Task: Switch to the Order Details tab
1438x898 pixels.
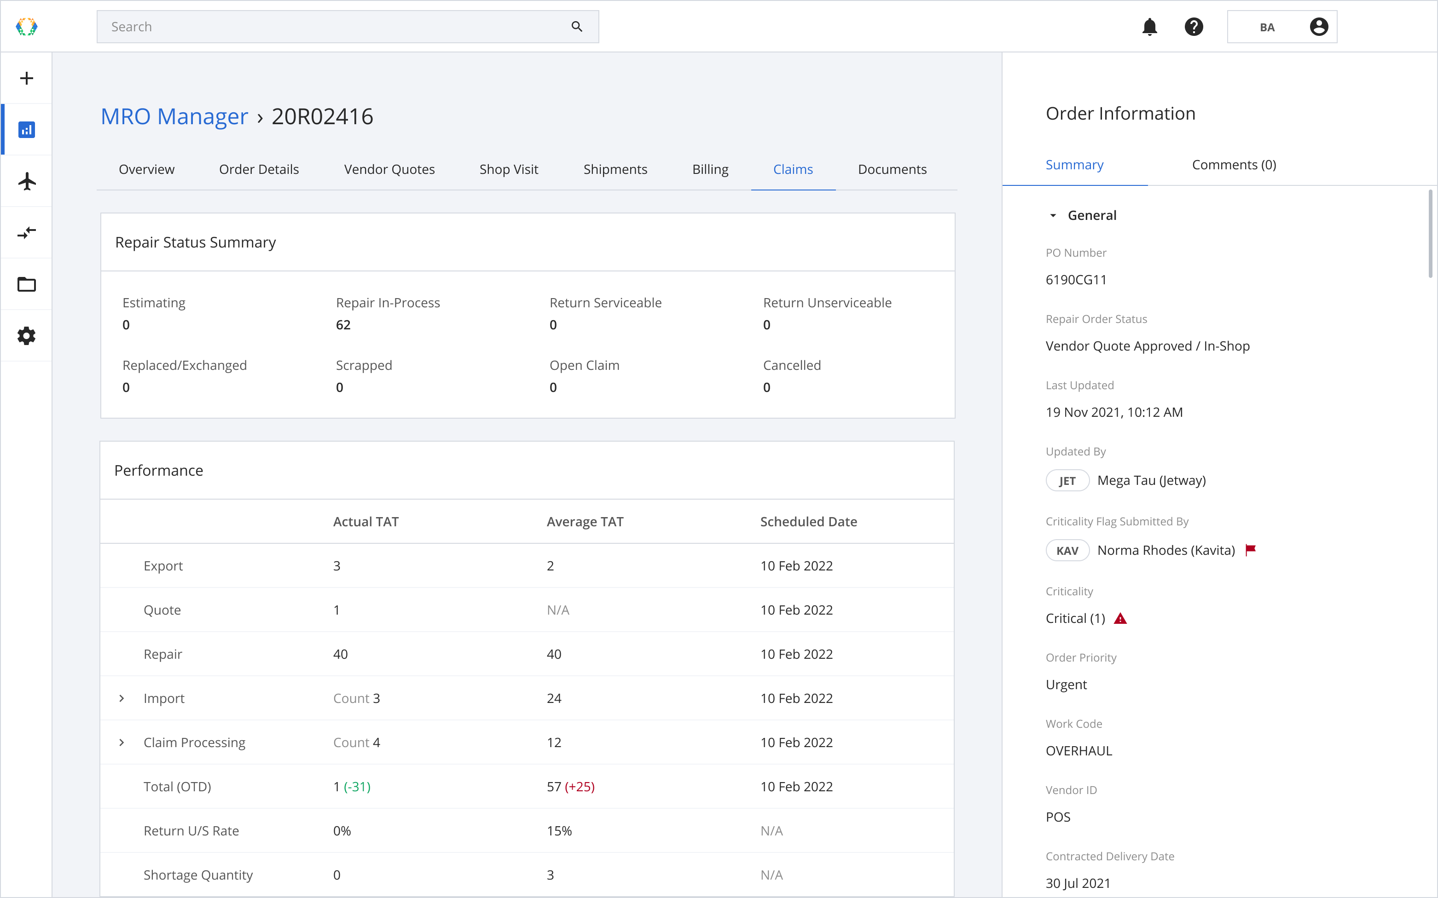Action: (259, 169)
